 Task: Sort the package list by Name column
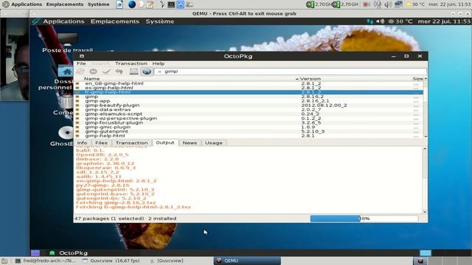click(x=91, y=79)
